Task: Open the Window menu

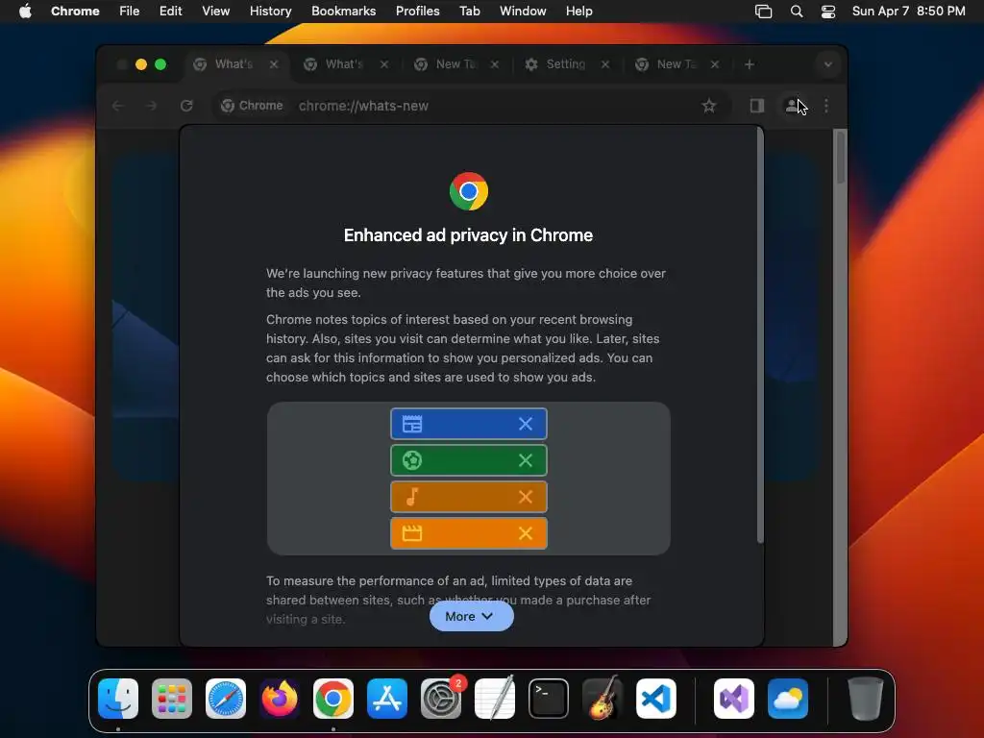Action: point(523,11)
